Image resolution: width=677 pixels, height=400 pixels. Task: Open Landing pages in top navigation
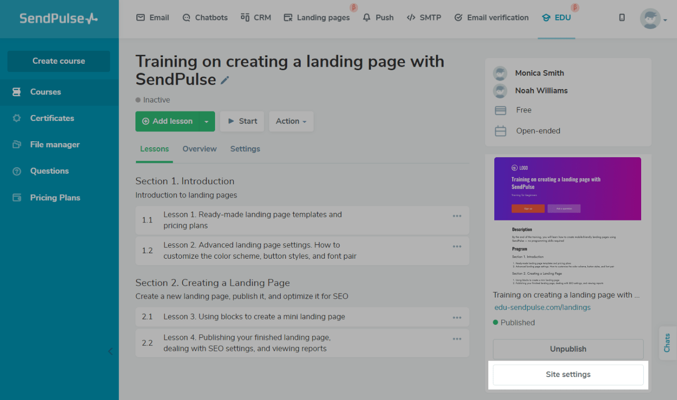point(317,17)
